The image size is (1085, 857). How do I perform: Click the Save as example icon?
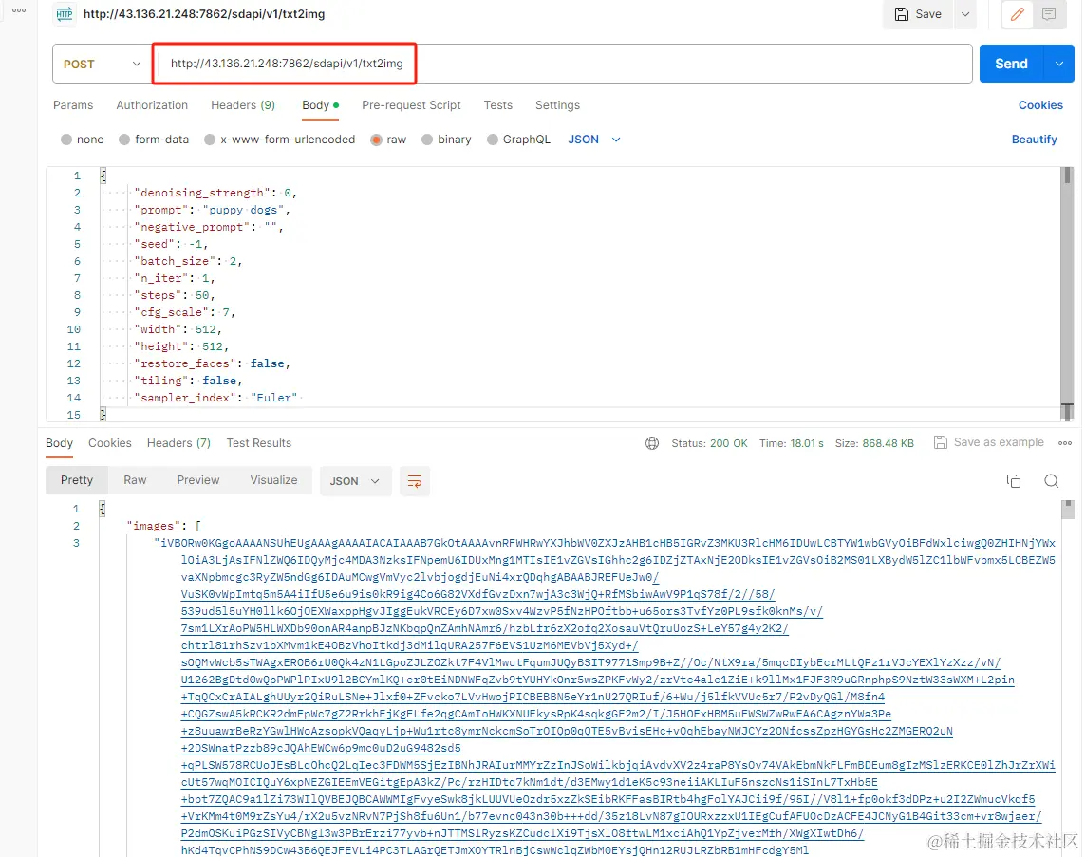point(941,442)
